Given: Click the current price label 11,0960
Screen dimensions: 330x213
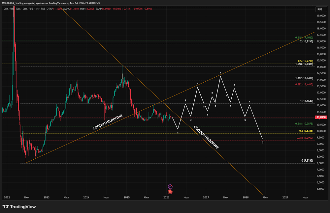Looking at the screenshot, I should click(321, 117).
